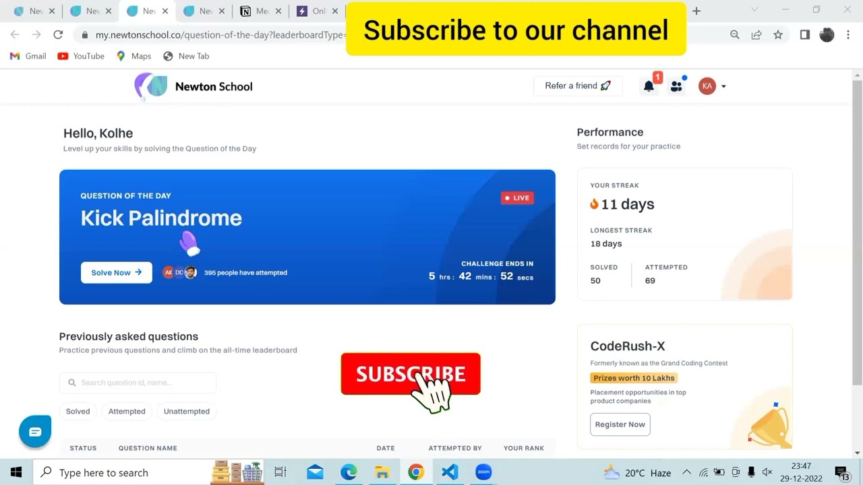Open Windows Start menu

click(16, 472)
